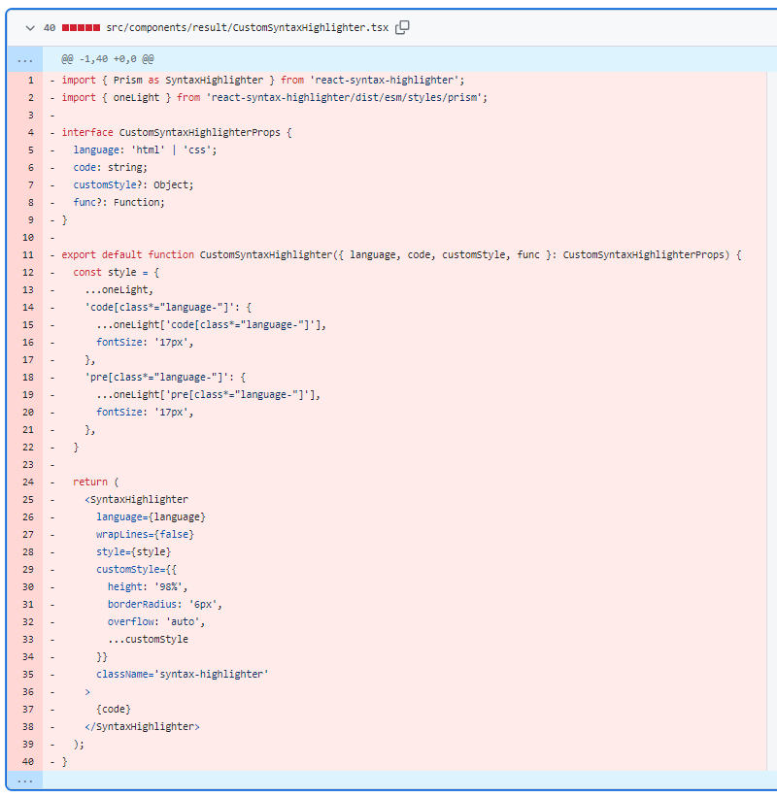This screenshot has width=777, height=798.
Task: Select line number 1 of the diff
Action: pyautogui.click(x=30, y=80)
